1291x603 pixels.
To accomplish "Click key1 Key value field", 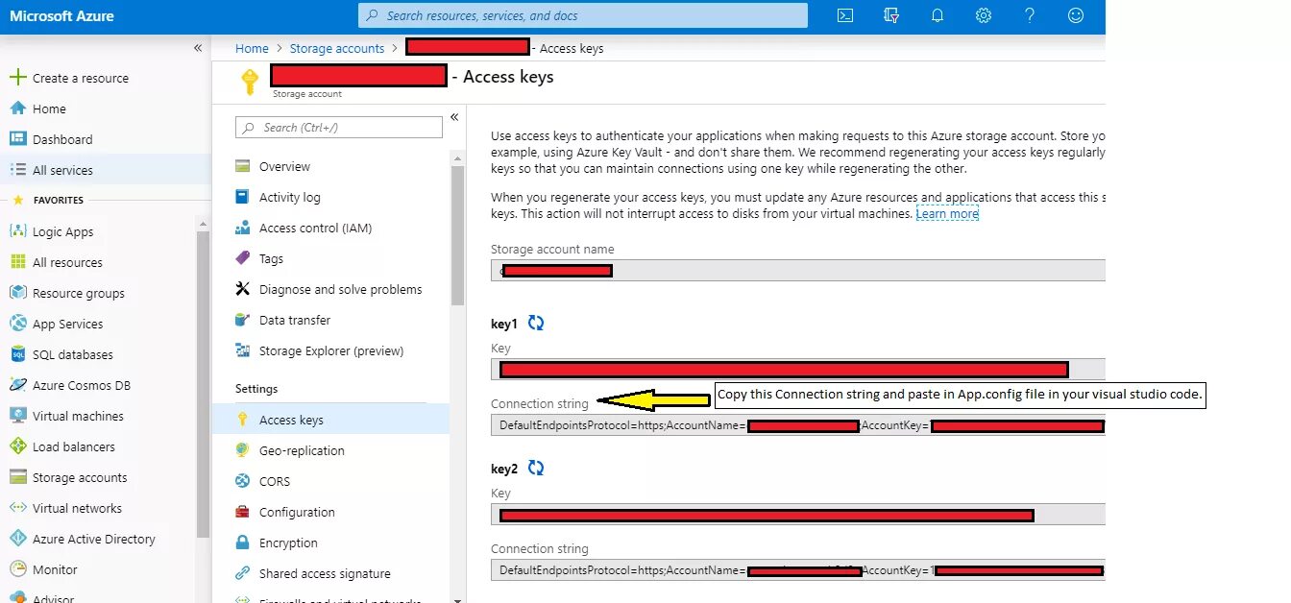I will 798,370.
